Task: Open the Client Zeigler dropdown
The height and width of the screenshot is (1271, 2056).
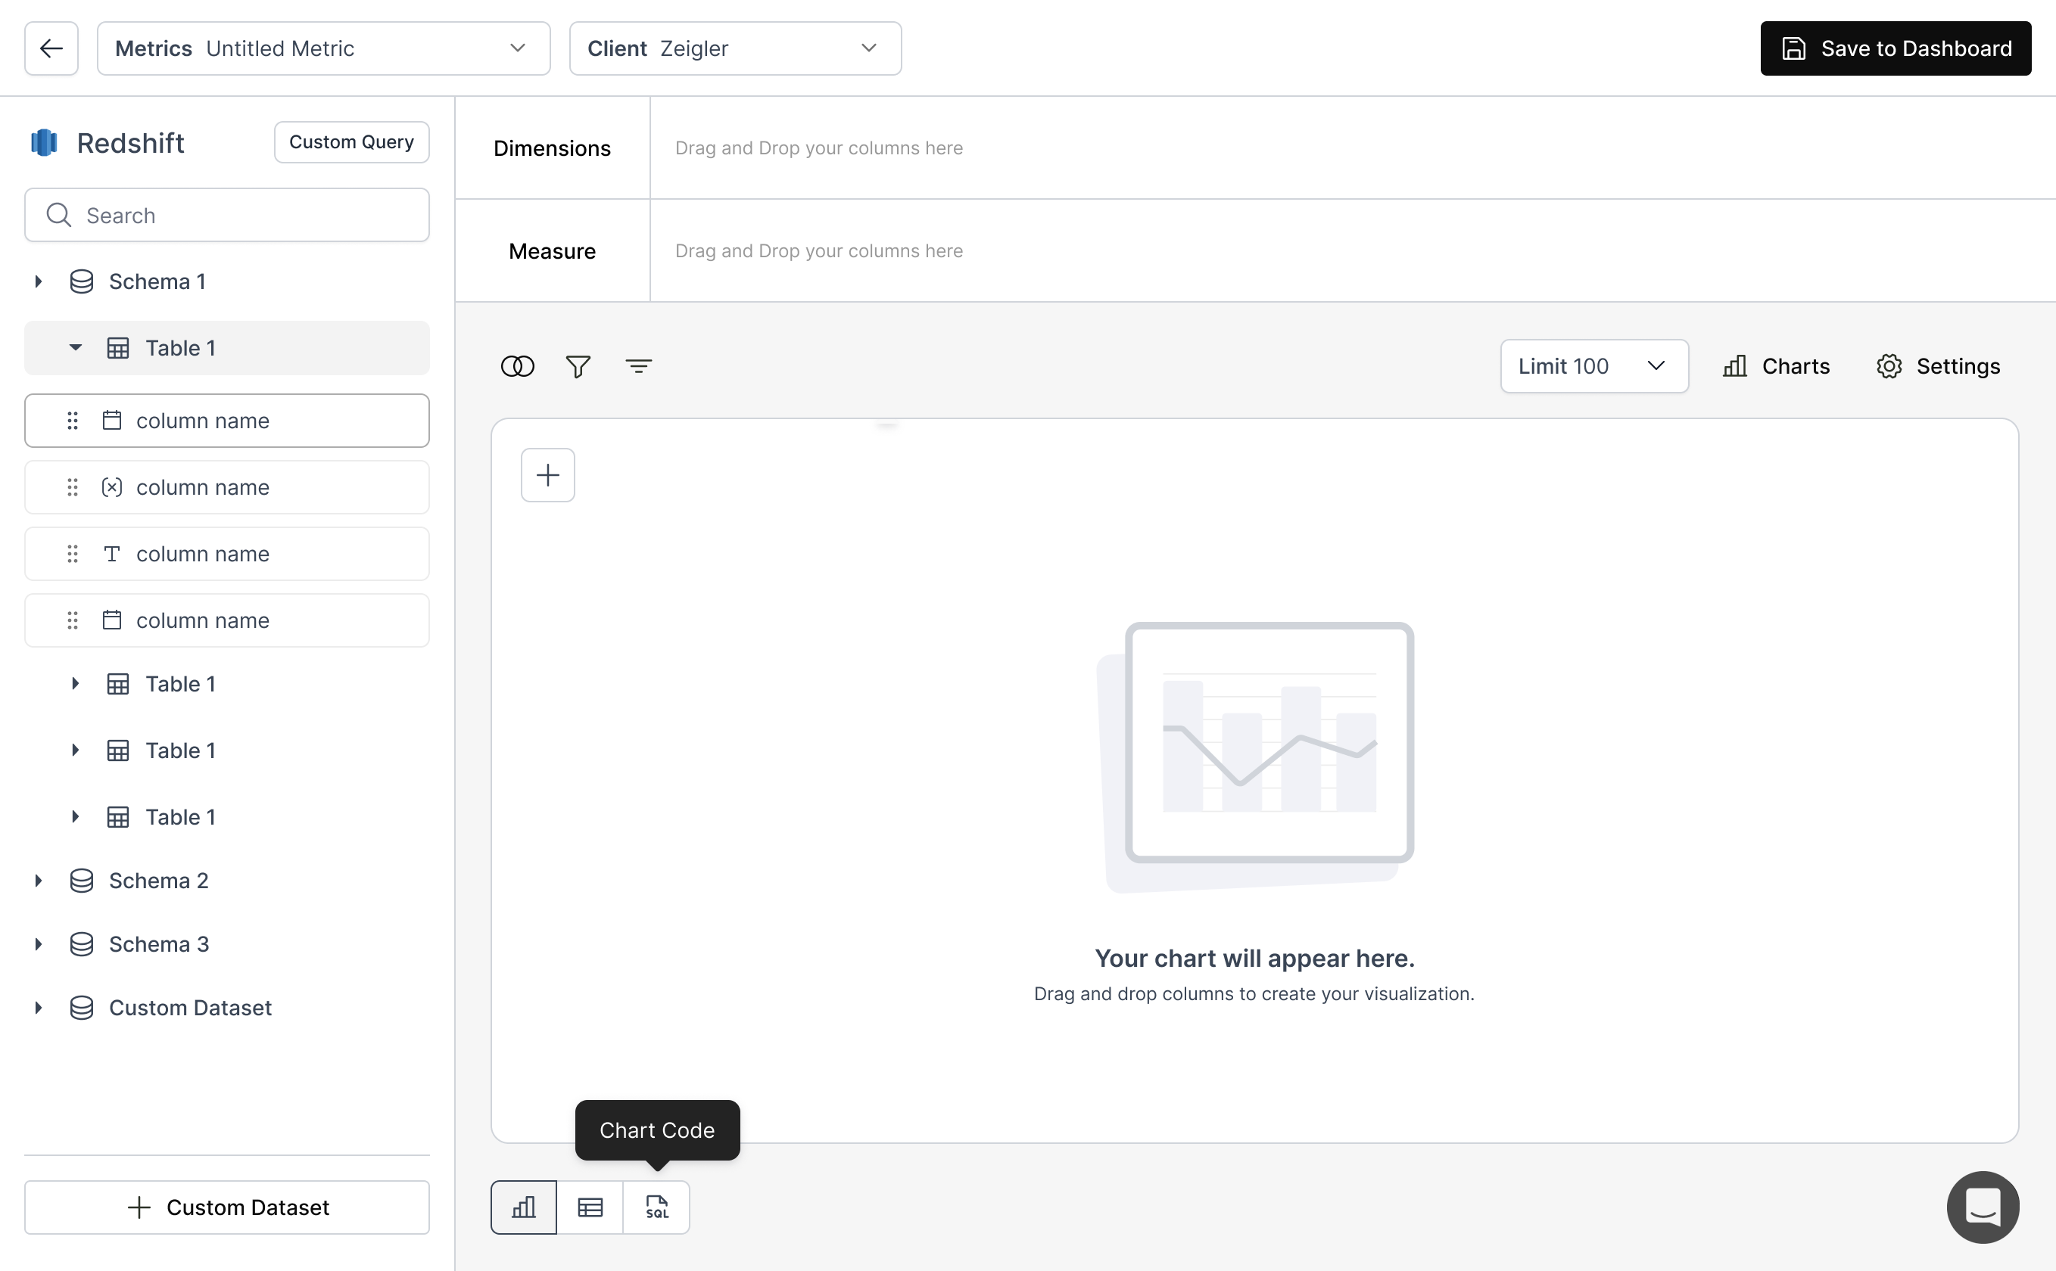Action: click(735, 48)
